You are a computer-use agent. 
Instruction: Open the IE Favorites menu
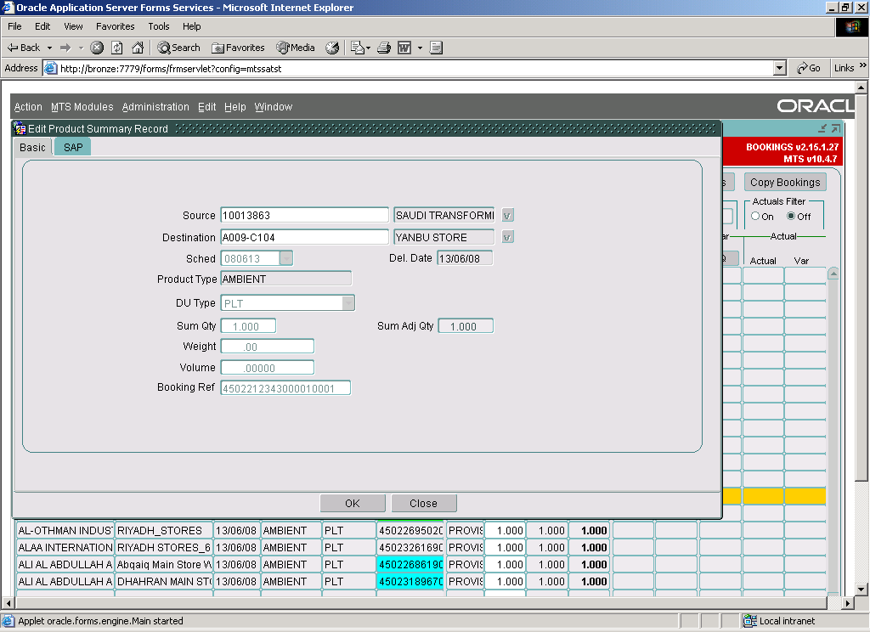click(115, 26)
